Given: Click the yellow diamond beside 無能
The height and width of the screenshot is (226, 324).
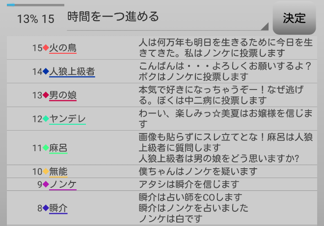Looking at the screenshot, I should [46, 171].
